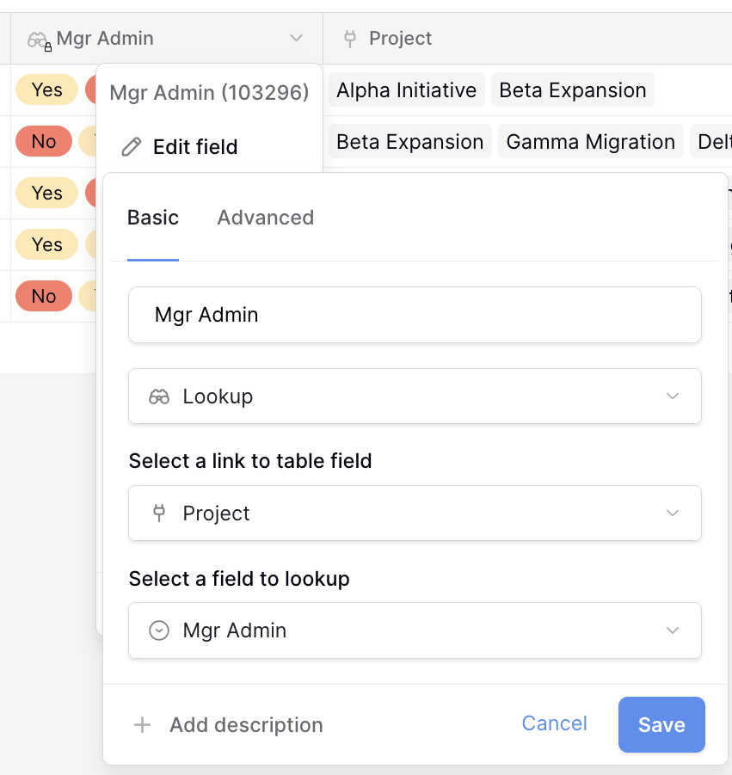732x775 pixels.
Task: Click Add description text
Action: pos(246,725)
